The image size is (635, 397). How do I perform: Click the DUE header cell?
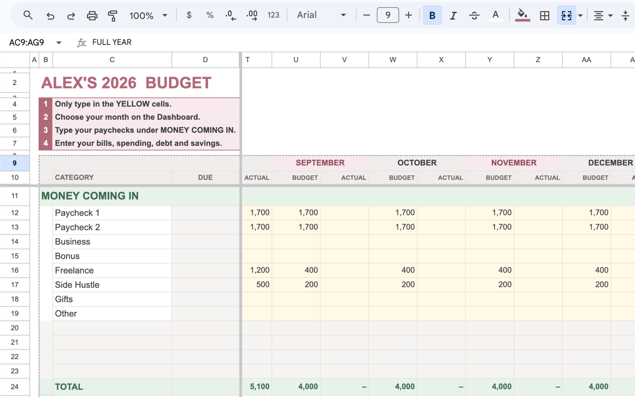click(205, 177)
